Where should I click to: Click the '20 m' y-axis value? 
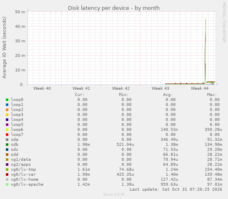click(20, 56)
